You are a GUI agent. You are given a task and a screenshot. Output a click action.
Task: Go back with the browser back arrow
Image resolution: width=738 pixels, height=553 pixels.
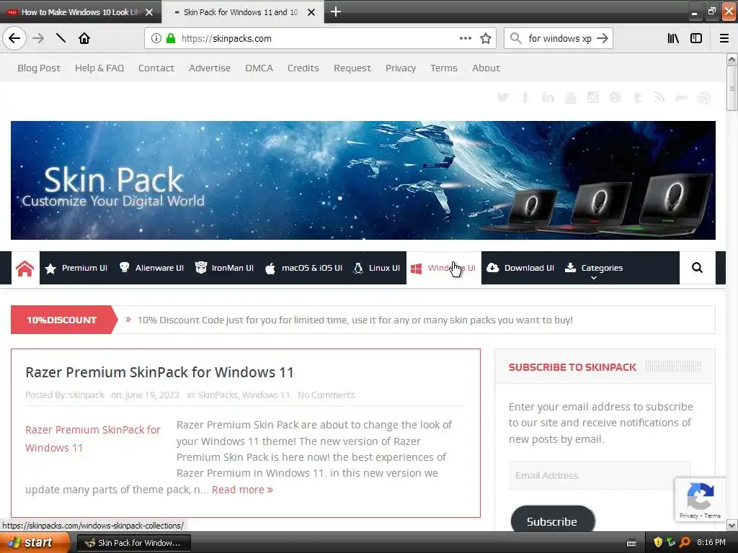tap(14, 38)
